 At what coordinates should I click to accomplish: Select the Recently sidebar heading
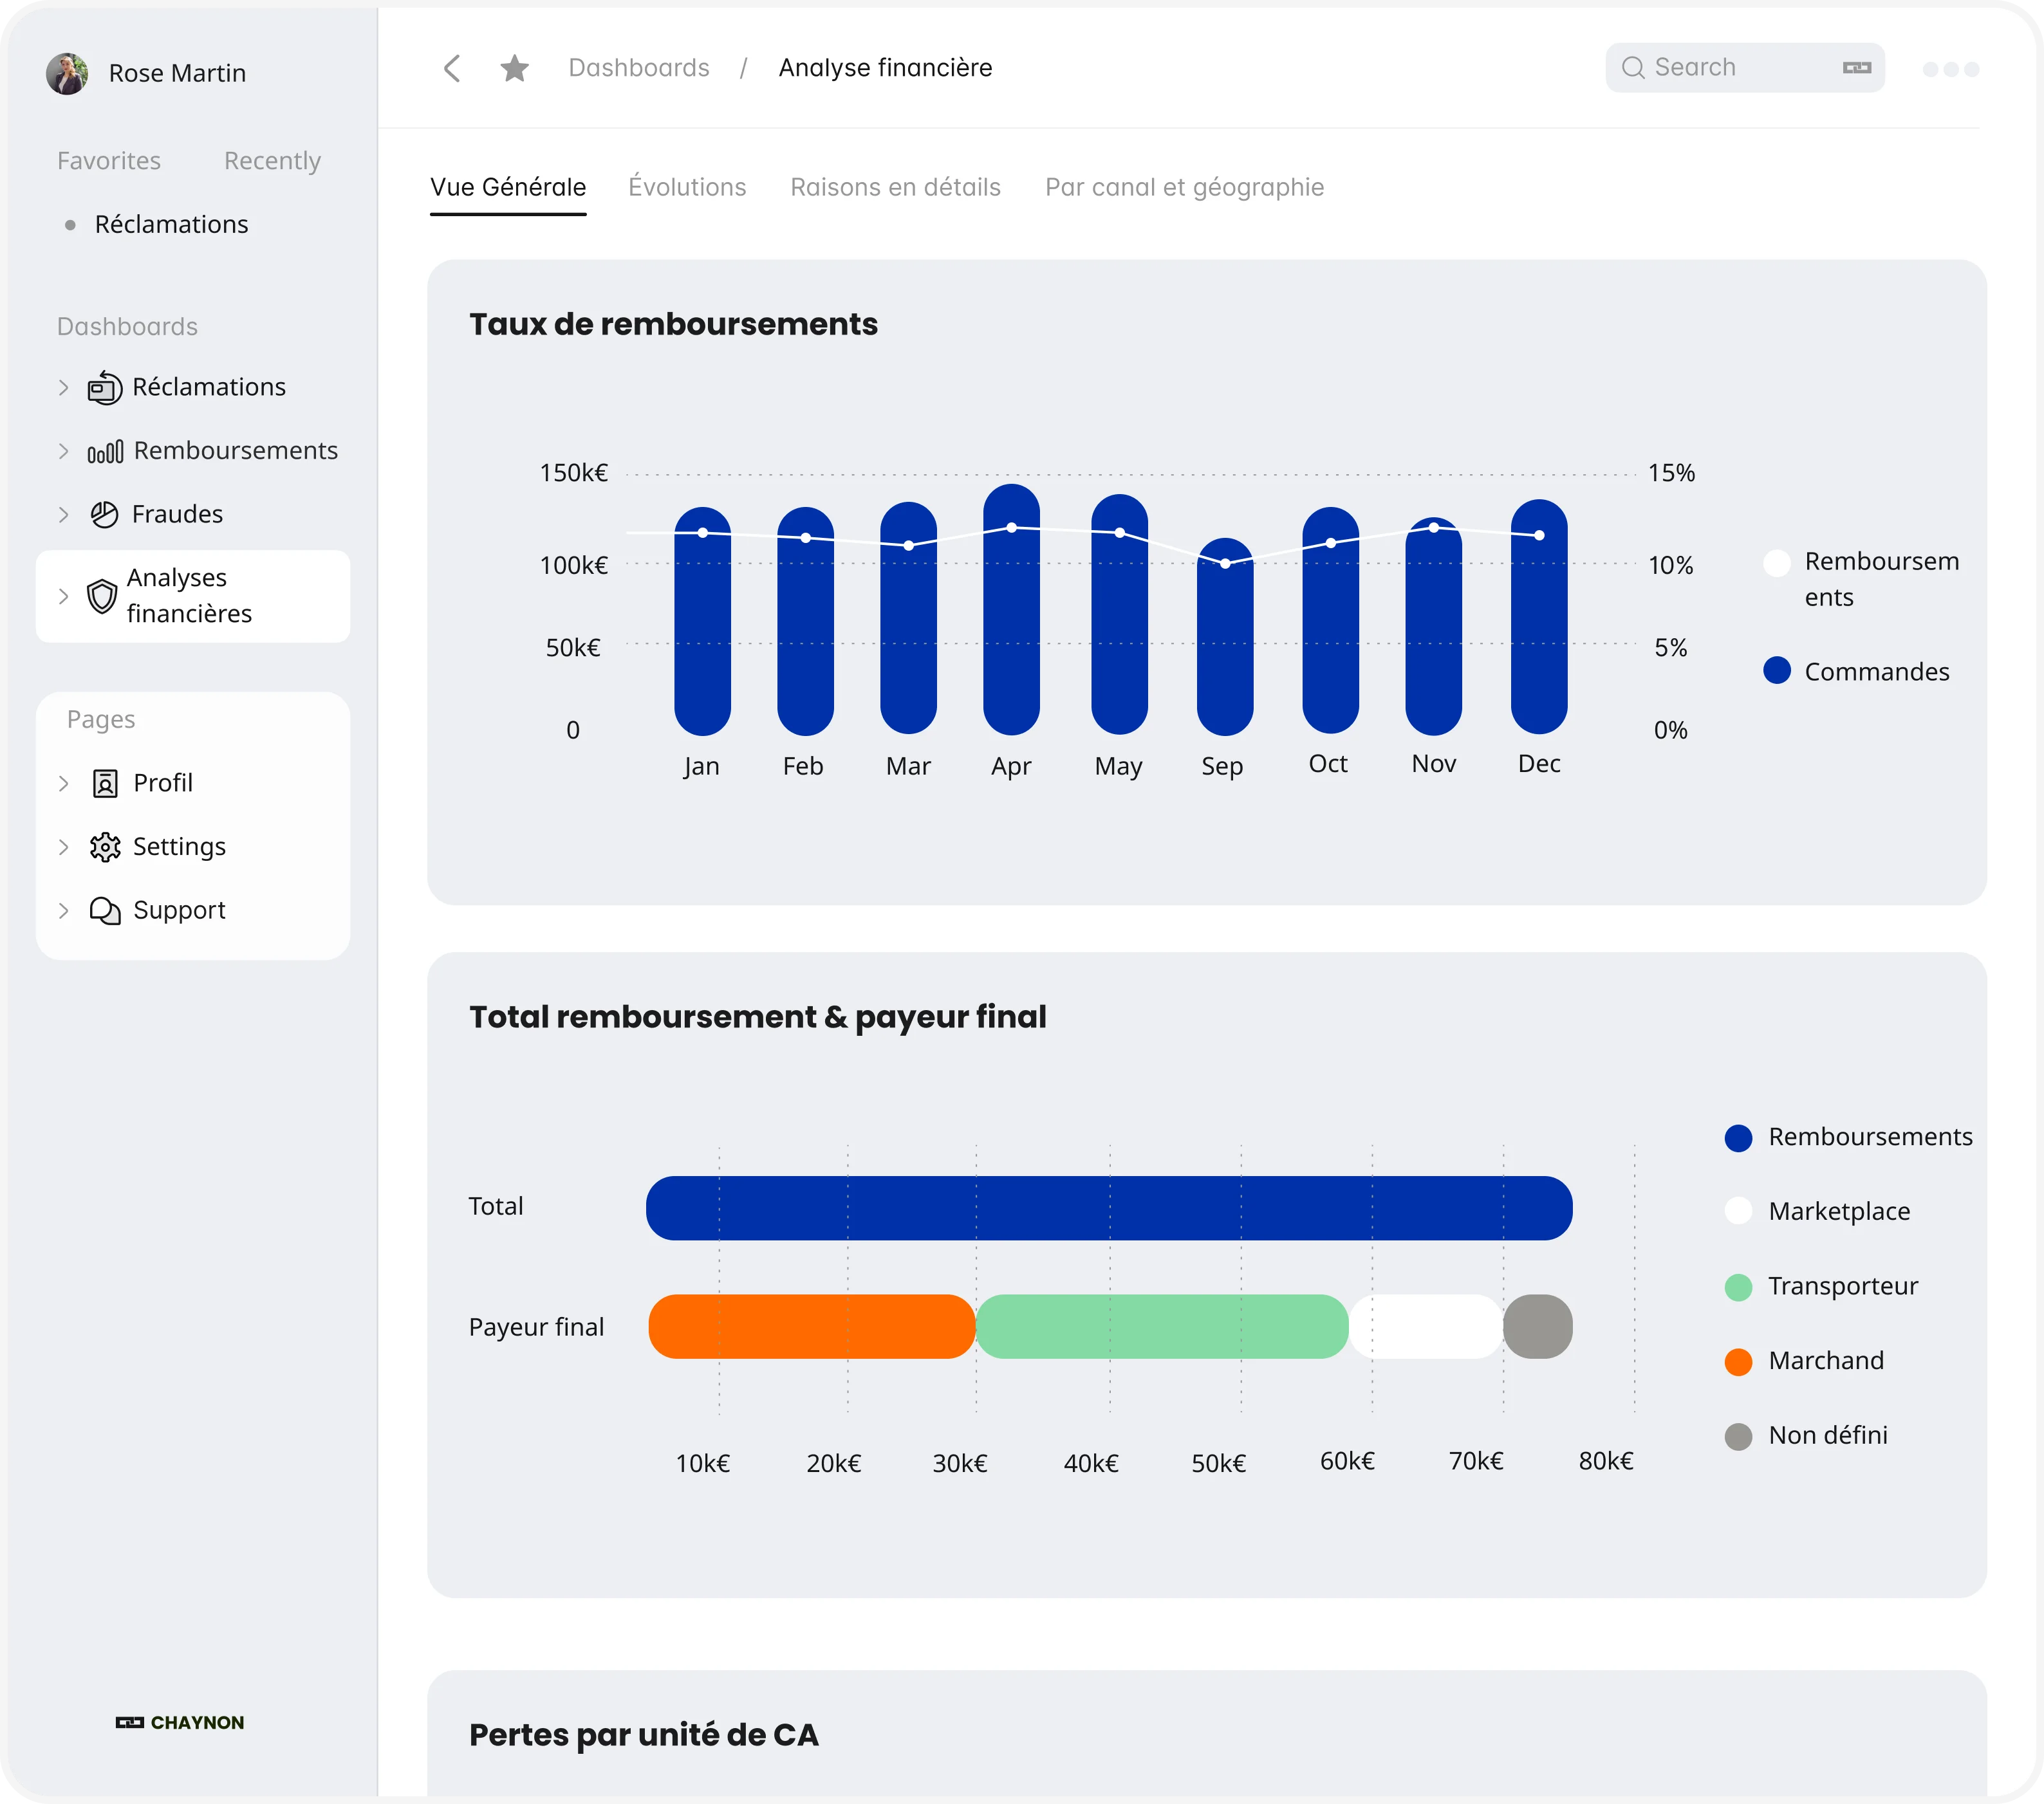click(272, 161)
